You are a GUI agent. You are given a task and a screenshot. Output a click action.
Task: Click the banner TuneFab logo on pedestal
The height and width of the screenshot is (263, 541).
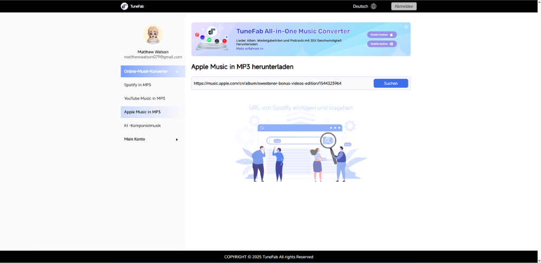[x=212, y=32]
